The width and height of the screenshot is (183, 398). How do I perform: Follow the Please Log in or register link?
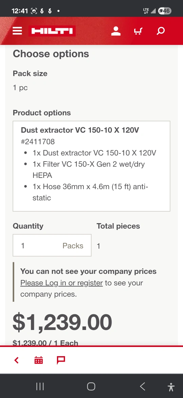61,283
